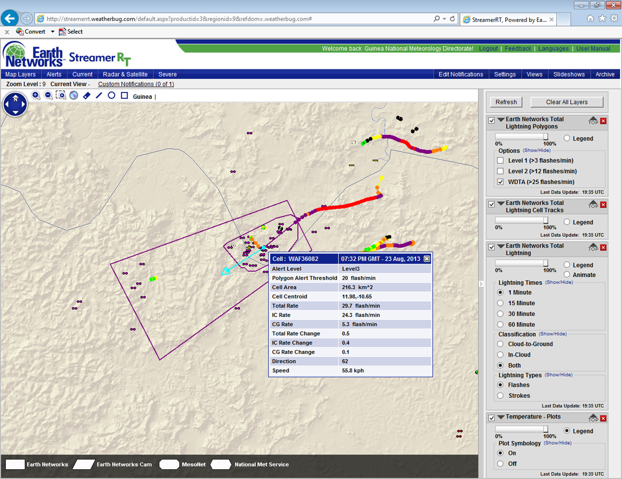The width and height of the screenshot is (622, 479).
Task: Uncheck Total Lightning Polygons layer checkbox
Action: [491, 120]
